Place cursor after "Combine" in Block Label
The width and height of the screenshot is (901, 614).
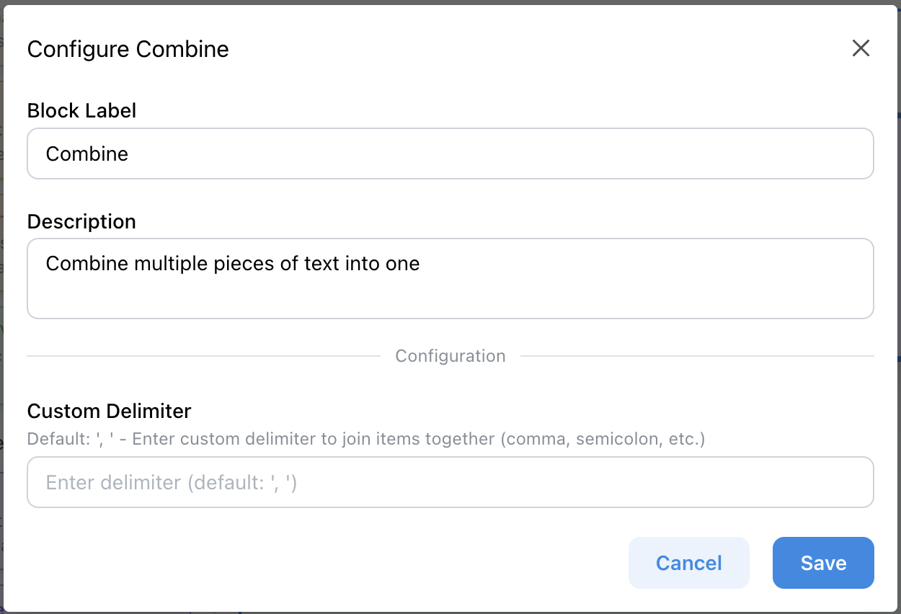(x=130, y=153)
